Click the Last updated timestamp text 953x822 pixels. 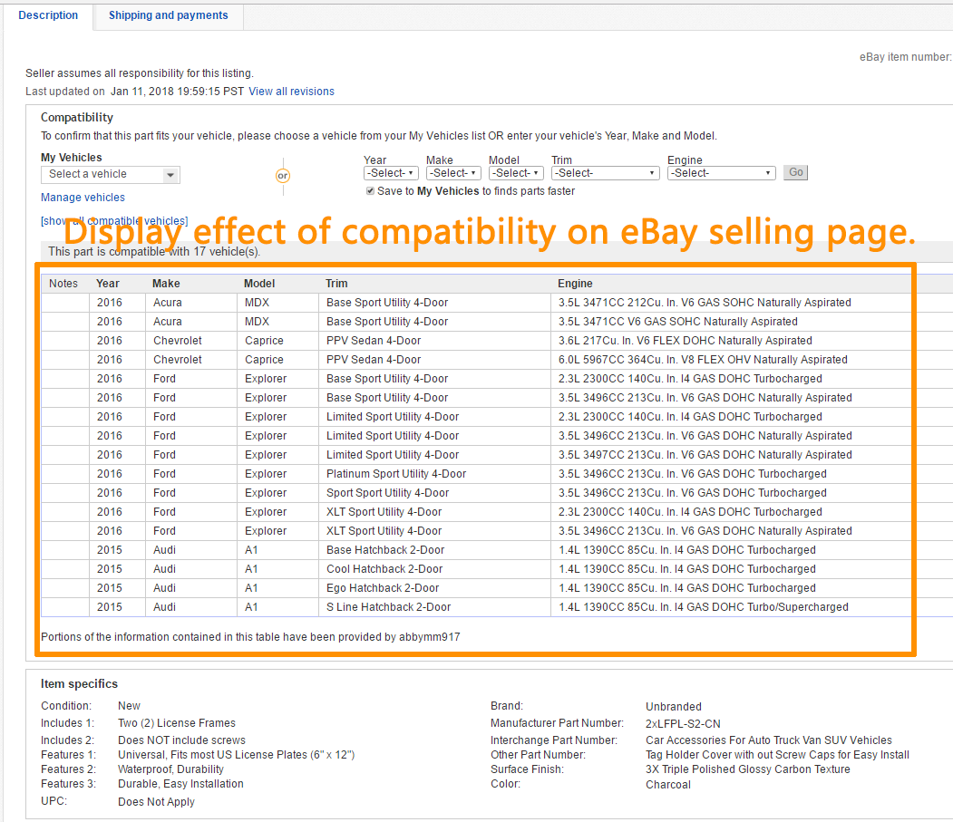134,92
